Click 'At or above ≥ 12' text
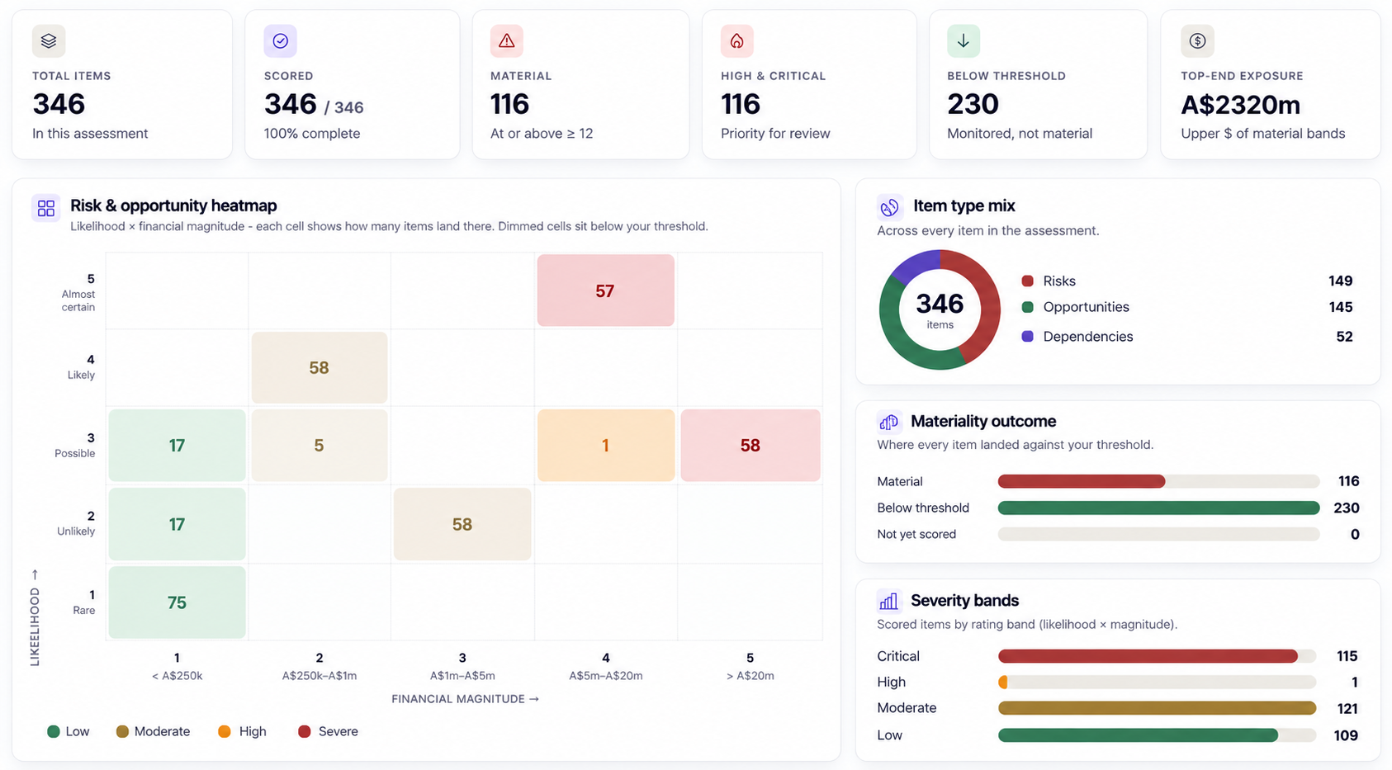Image resolution: width=1392 pixels, height=770 pixels. [x=542, y=133]
